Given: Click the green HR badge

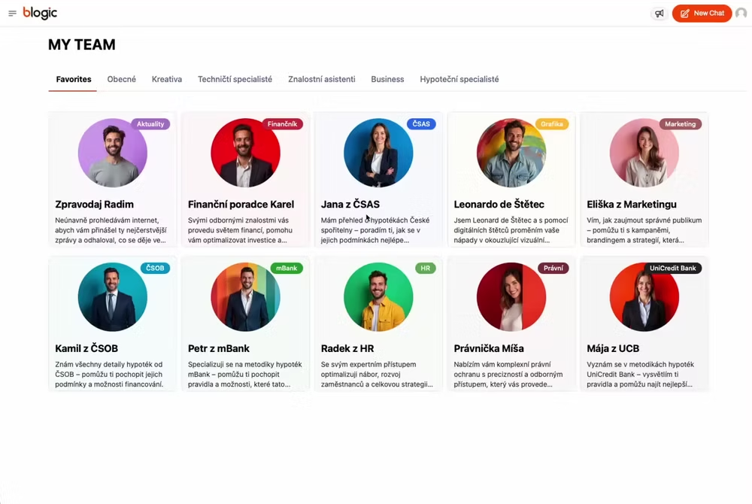Looking at the screenshot, I should tap(426, 268).
